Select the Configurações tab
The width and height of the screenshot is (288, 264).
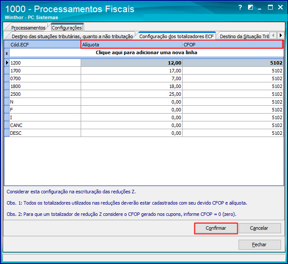[x=67, y=28]
